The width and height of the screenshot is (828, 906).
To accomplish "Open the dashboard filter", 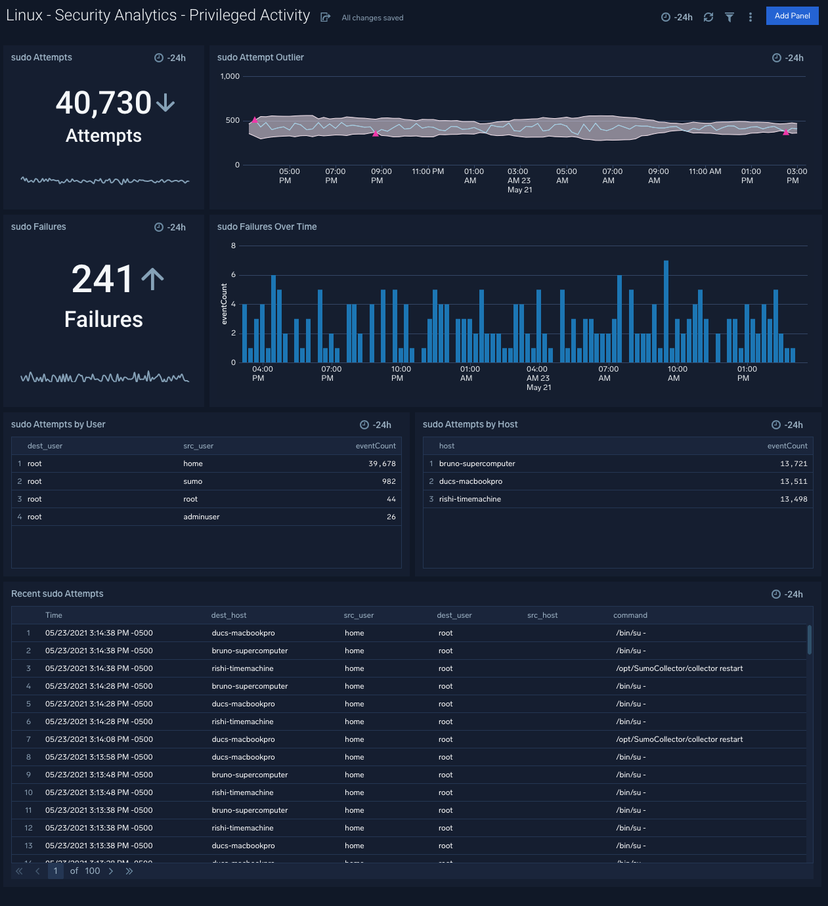I will click(x=729, y=17).
